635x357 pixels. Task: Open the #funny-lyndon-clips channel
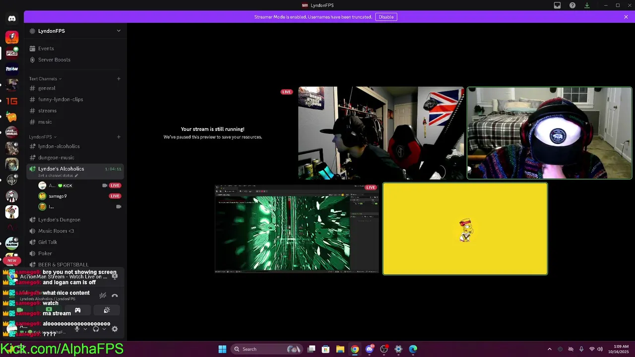pyautogui.click(x=75, y=99)
